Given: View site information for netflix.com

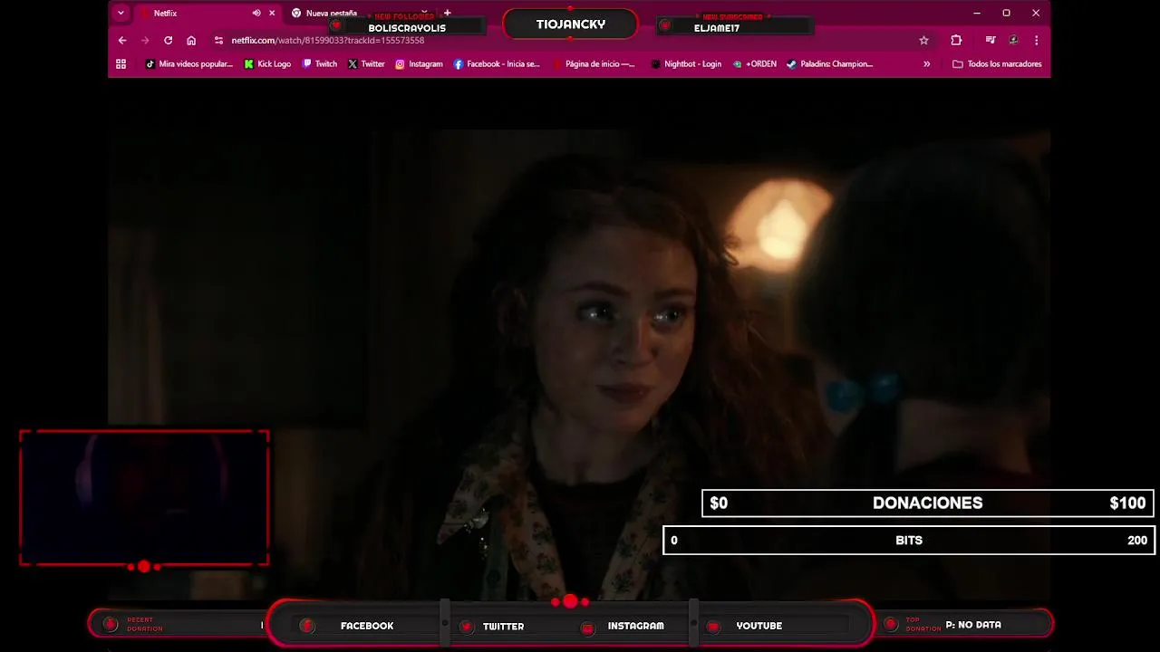Looking at the screenshot, I should (x=218, y=40).
